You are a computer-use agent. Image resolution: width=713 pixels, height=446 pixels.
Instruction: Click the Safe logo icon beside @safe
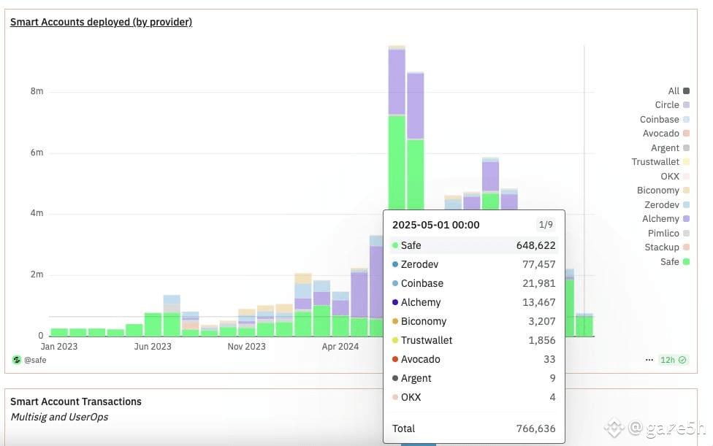(17, 360)
